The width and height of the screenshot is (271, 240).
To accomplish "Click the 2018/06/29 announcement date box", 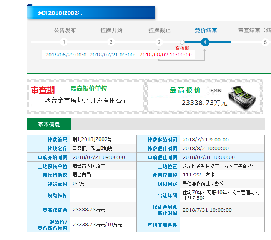I will pyautogui.click(x=64, y=55).
